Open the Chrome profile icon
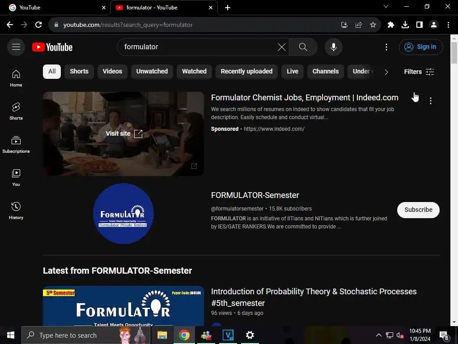 pyautogui.click(x=433, y=25)
